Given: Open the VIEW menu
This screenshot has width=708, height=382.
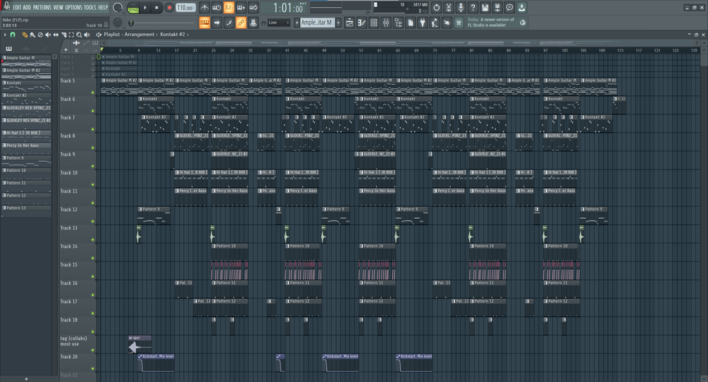Looking at the screenshot, I should 58,7.
